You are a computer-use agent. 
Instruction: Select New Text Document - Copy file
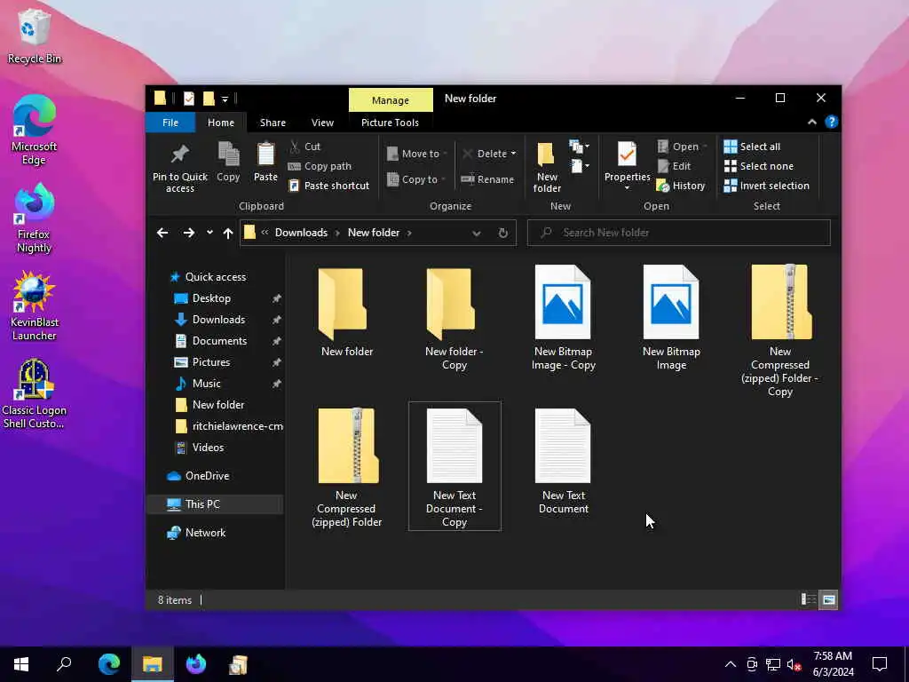coord(454,465)
